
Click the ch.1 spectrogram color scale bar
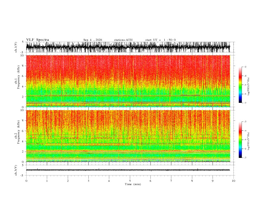click(240, 85)
